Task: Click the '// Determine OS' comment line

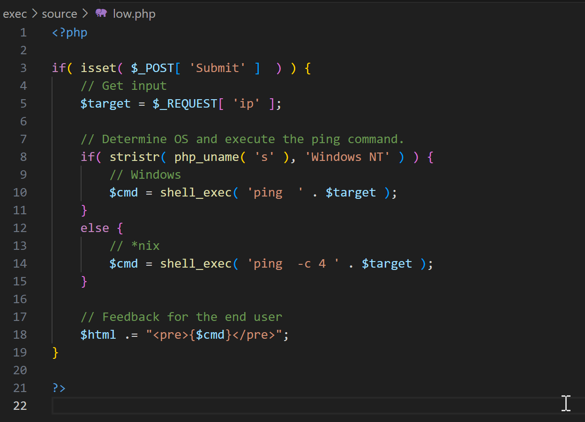Action: point(242,139)
